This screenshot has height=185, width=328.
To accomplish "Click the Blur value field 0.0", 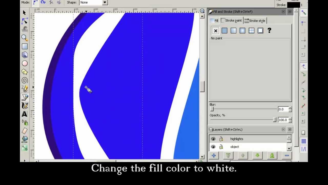I will tap(283, 109).
